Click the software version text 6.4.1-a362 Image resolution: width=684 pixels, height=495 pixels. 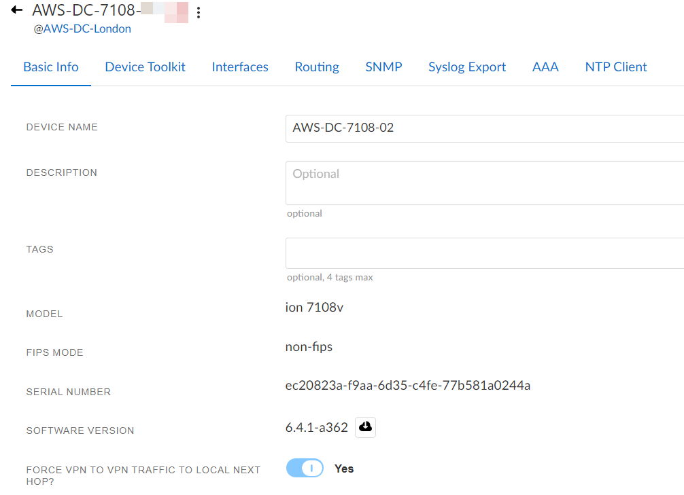317,428
